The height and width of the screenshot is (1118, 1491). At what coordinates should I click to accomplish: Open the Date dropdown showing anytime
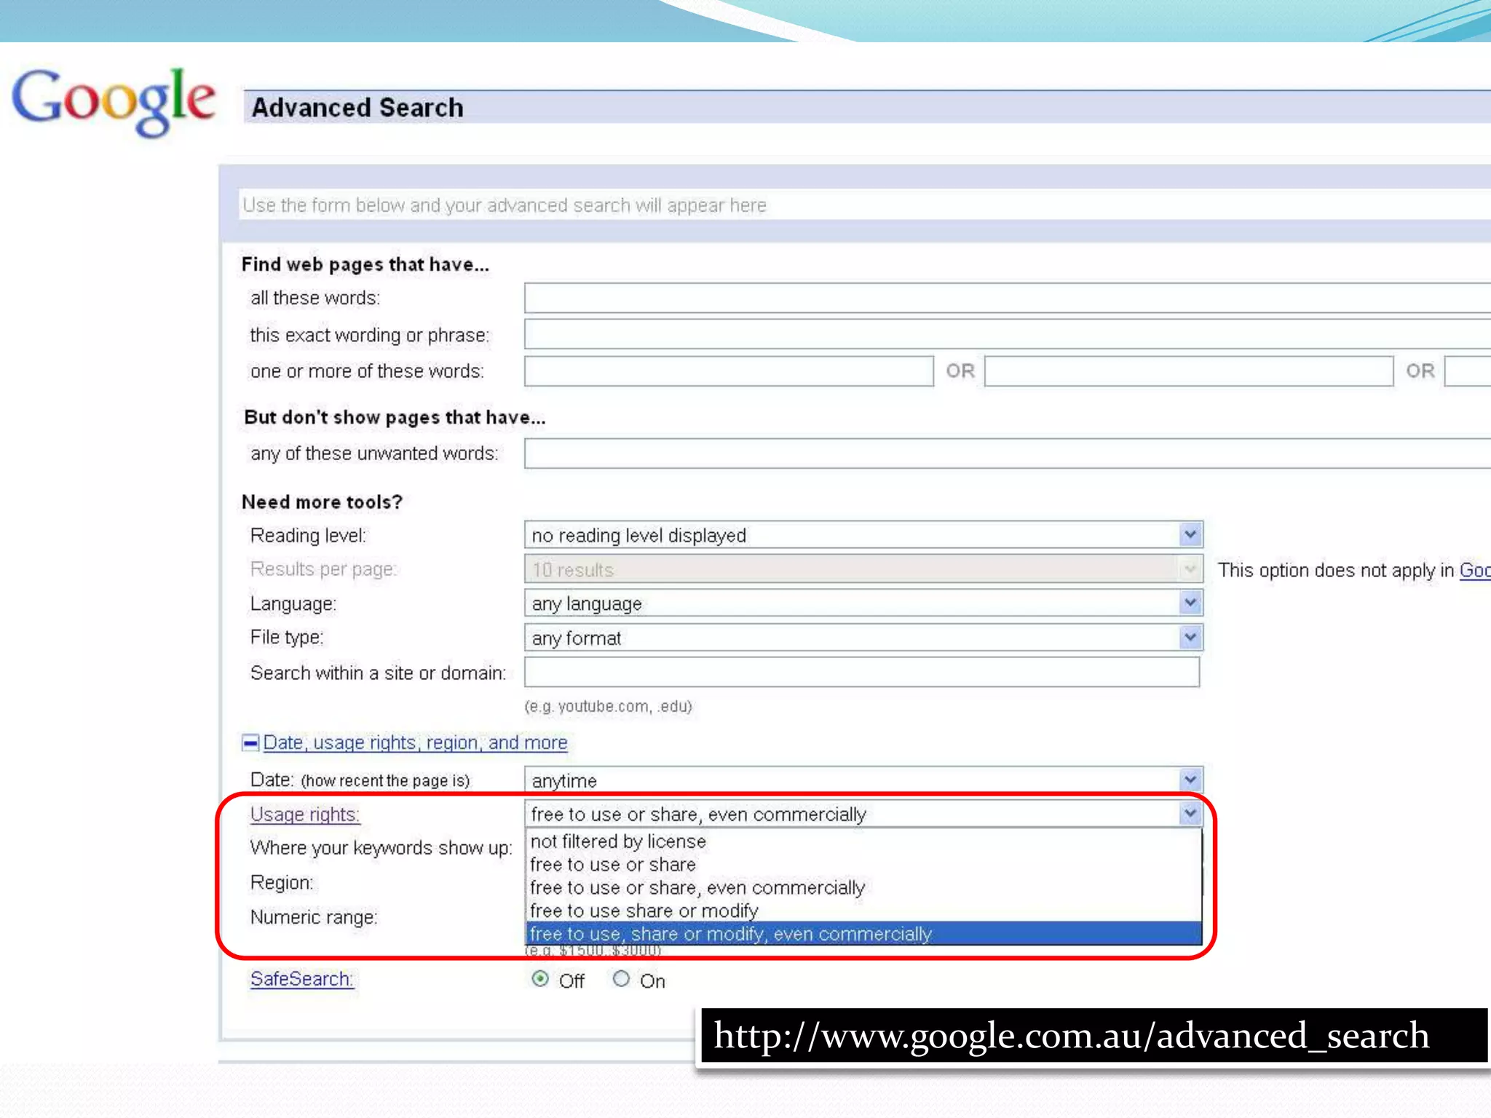(863, 780)
